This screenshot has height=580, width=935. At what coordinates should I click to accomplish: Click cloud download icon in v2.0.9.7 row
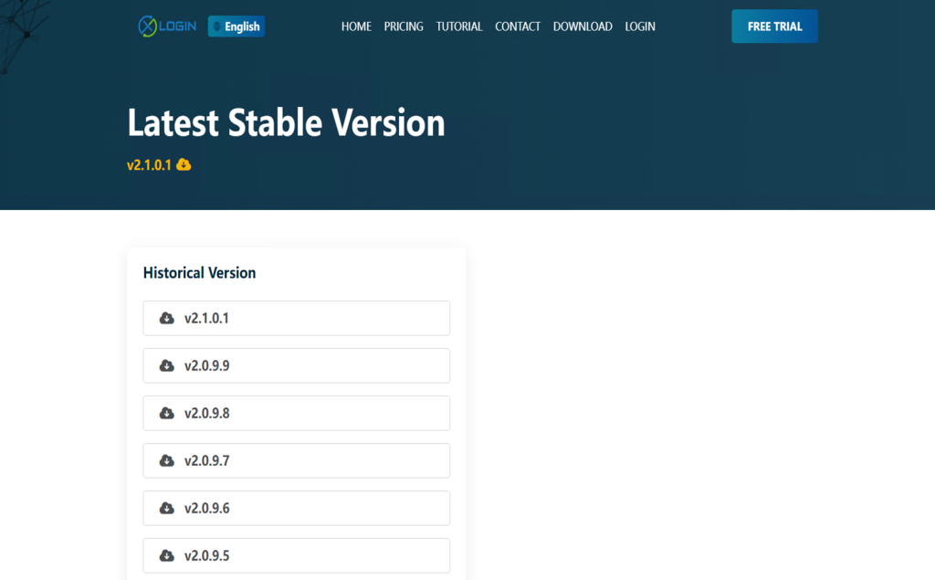click(x=166, y=460)
